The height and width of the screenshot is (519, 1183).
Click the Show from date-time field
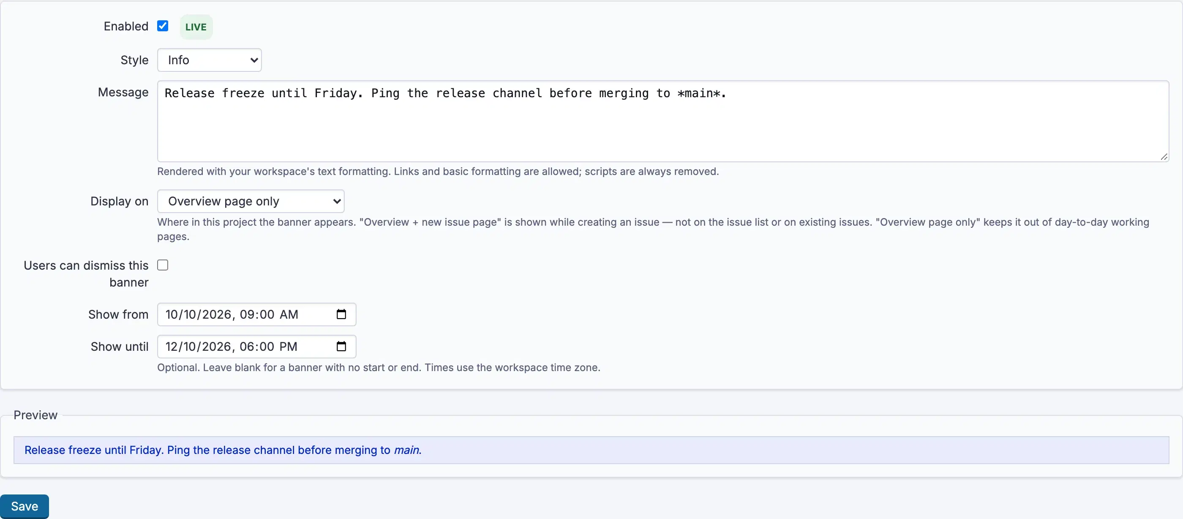(x=257, y=314)
